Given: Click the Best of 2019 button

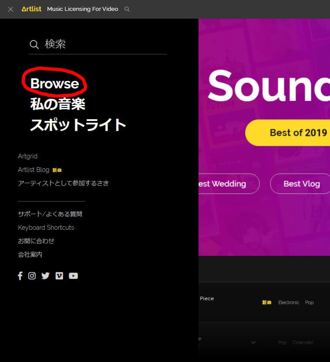Looking at the screenshot, I should click(x=287, y=133).
